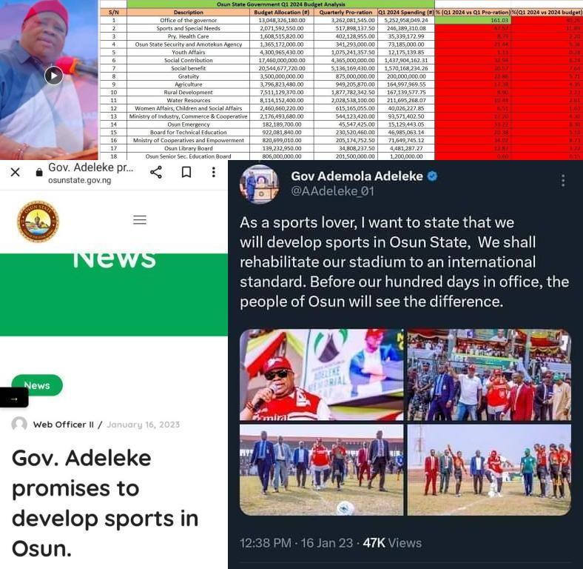Click the 47K Views count
The image size is (583, 569).
[x=392, y=543]
